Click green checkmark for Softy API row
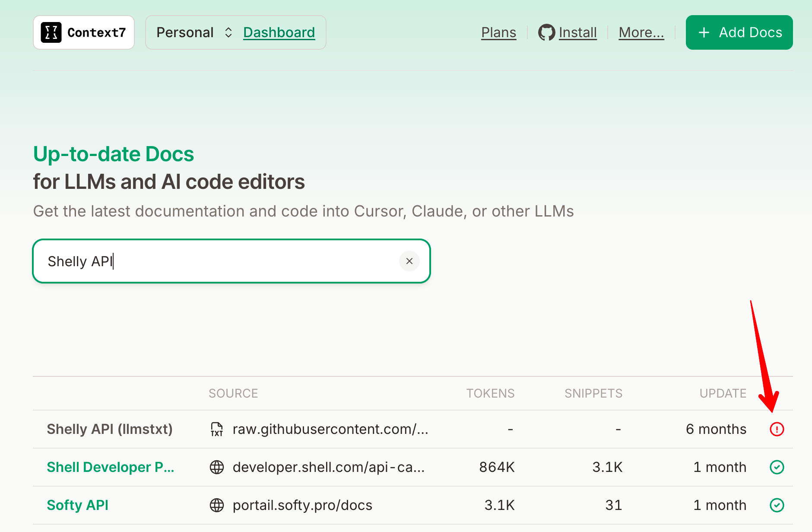This screenshot has height=532, width=812. [x=777, y=505]
